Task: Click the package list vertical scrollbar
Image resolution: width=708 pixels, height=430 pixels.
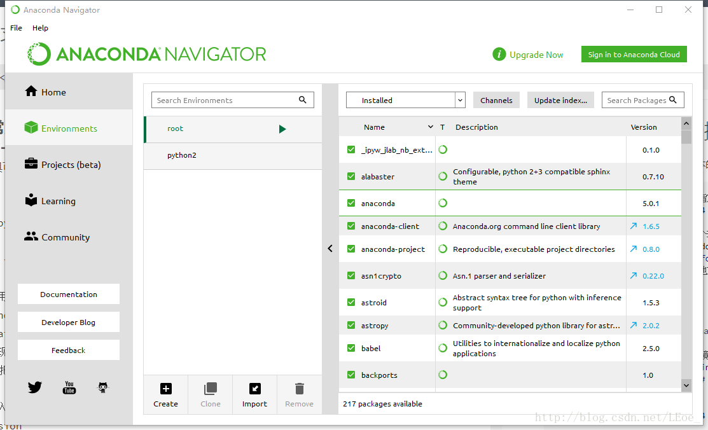Action: pos(686,254)
